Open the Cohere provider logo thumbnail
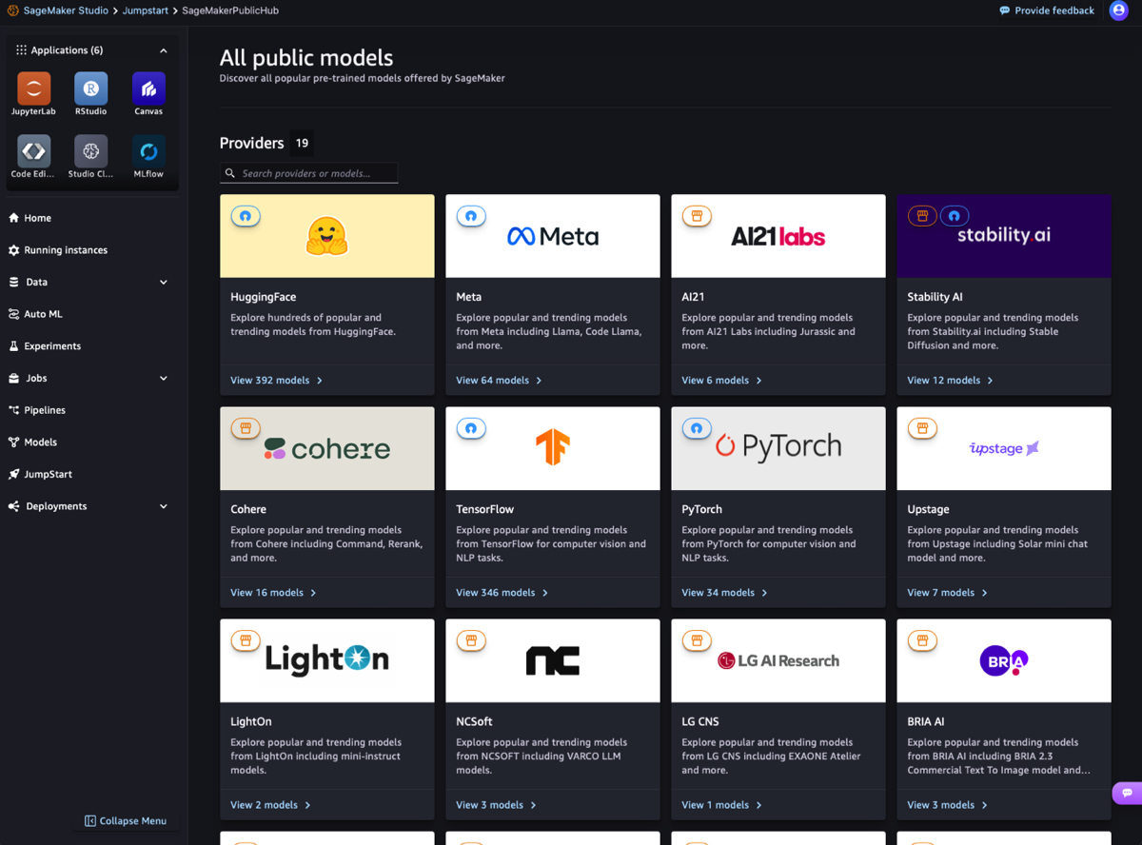 [326, 449]
